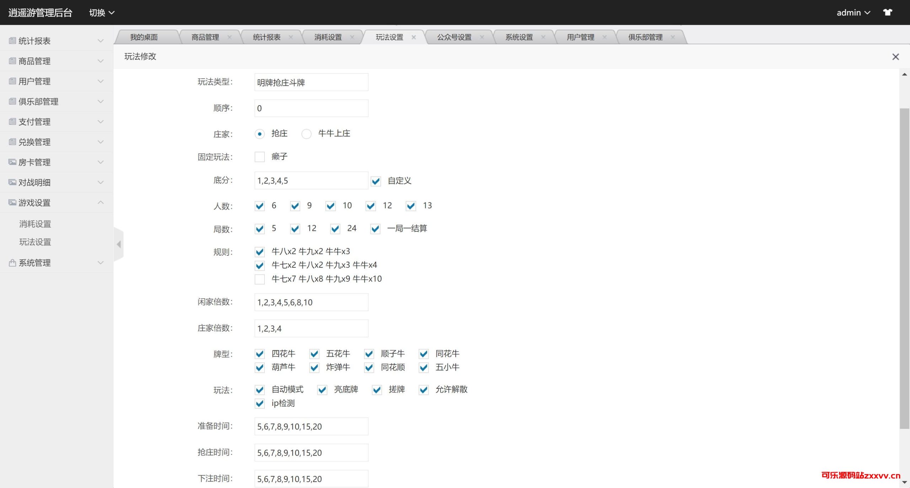910x488 pixels.
Task: Uncheck the ip检测 play option
Action: 260,403
